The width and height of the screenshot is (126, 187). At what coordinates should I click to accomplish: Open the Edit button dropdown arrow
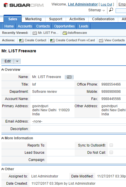point(17,61)
